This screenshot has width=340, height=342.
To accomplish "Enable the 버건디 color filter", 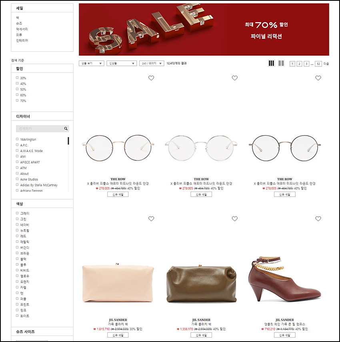I will (x=17, y=247).
